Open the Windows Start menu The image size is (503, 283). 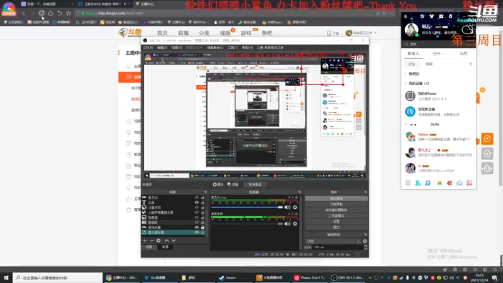point(6,277)
